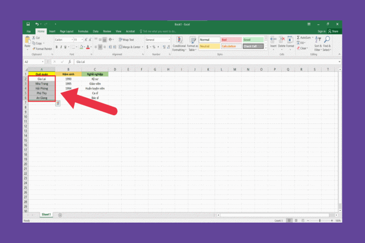Open the Fill Color arrow dropdown
365x243 pixels.
(x=84, y=47)
